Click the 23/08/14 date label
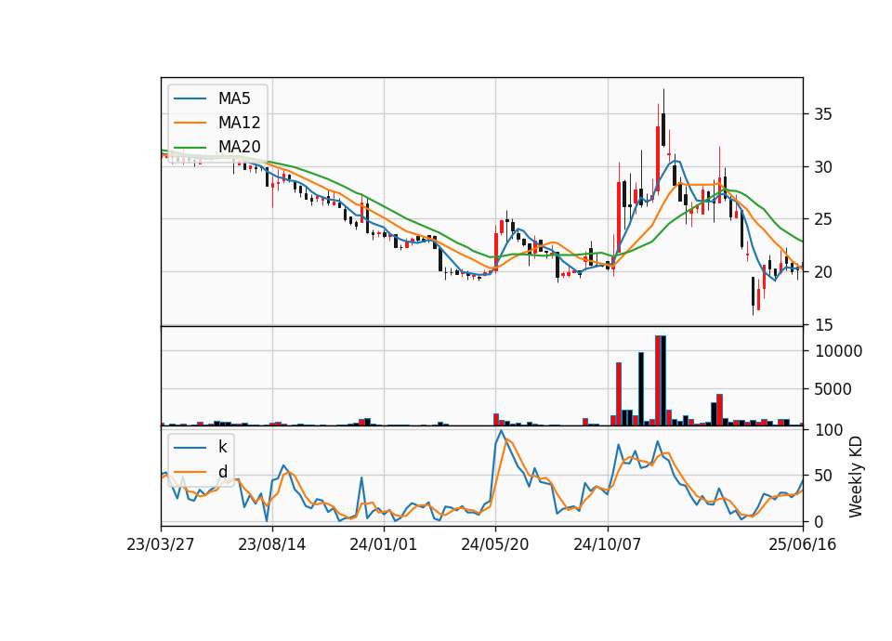892x641 pixels. pyautogui.click(x=272, y=544)
